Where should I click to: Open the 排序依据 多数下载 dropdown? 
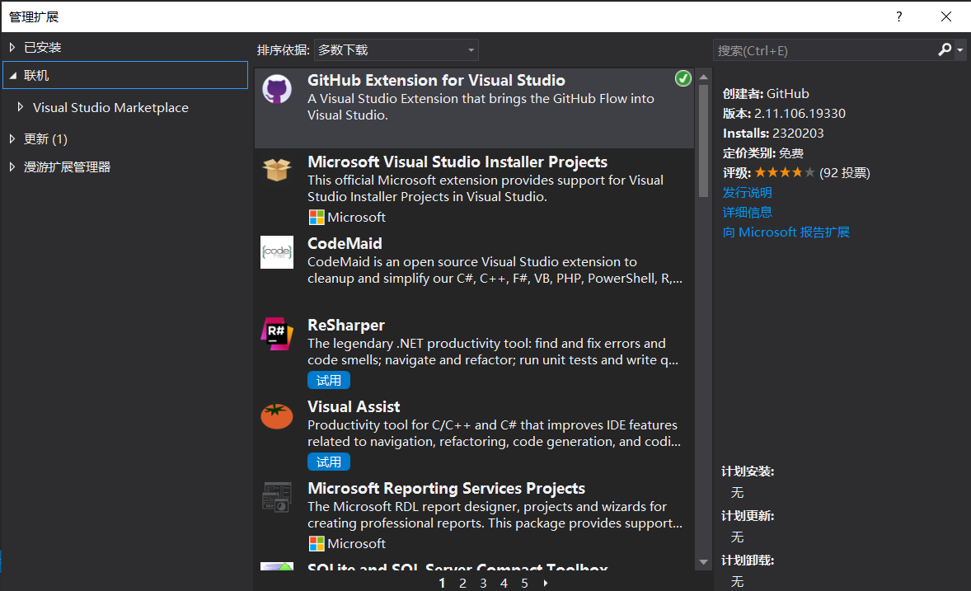(396, 50)
